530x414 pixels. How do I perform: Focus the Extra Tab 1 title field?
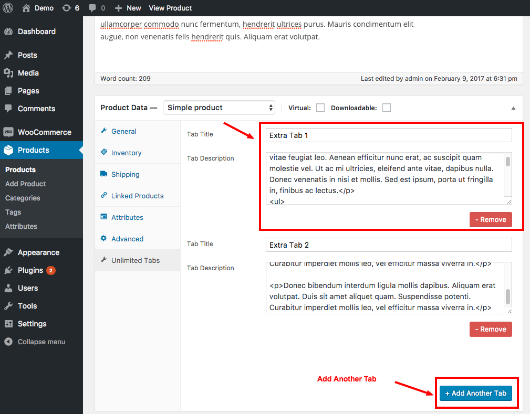coord(389,135)
